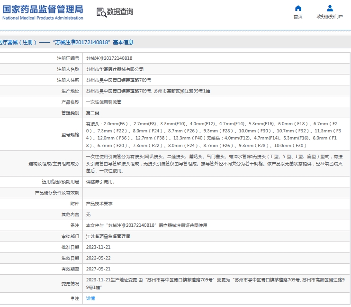Open the 政务服务门户 person icon
Screen dimensions: 351x307
click(330, 8)
